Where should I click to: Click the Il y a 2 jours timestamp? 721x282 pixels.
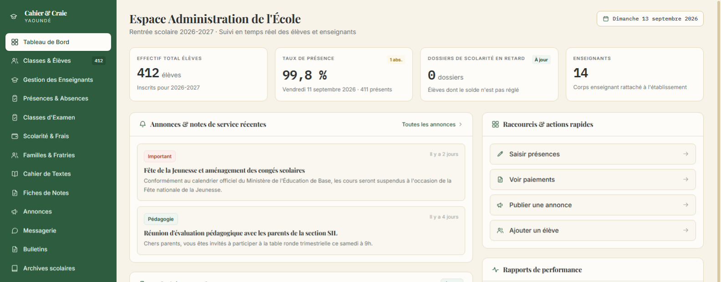444,154
